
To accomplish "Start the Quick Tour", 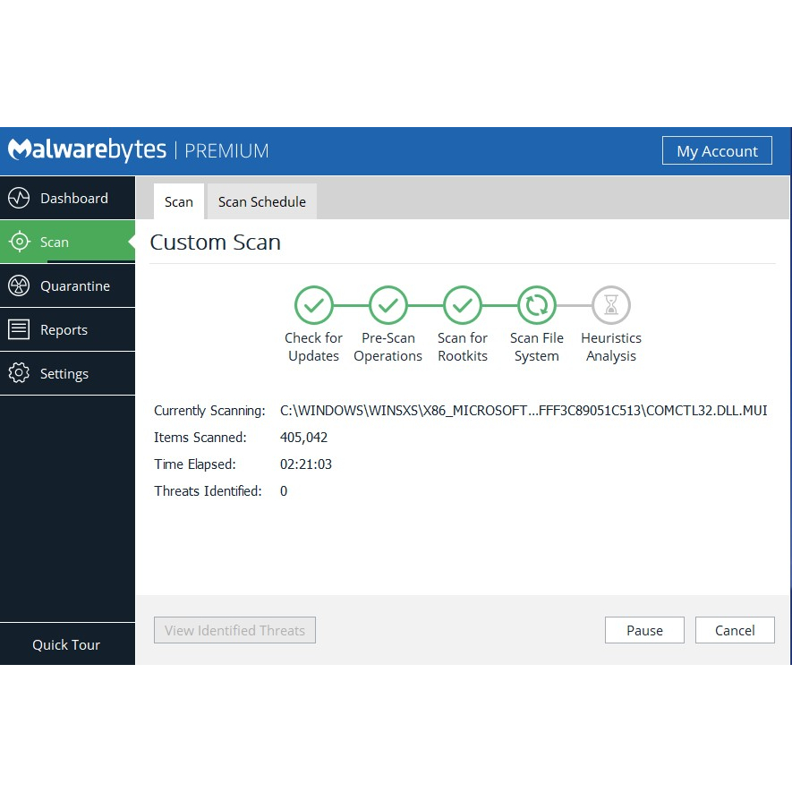I will click(x=66, y=644).
